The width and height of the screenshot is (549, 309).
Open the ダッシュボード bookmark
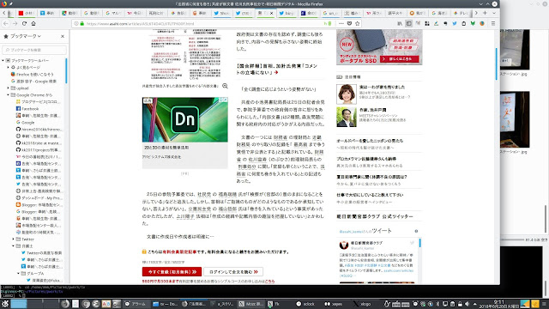[x=39, y=198]
